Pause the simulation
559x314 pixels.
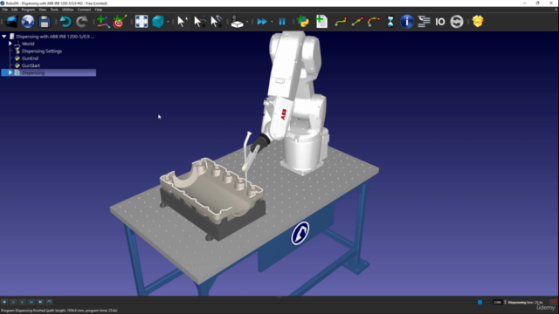coord(282,22)
